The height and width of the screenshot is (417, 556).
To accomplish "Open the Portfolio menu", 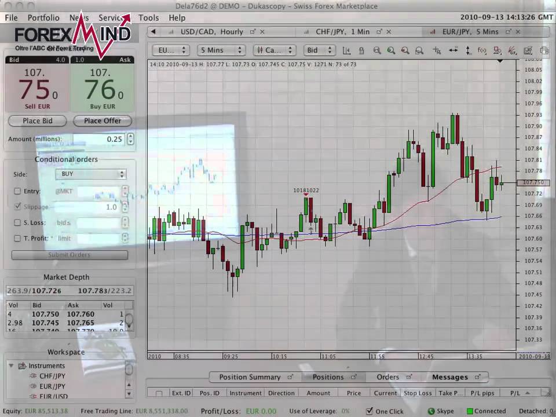I will pos(43,18).
